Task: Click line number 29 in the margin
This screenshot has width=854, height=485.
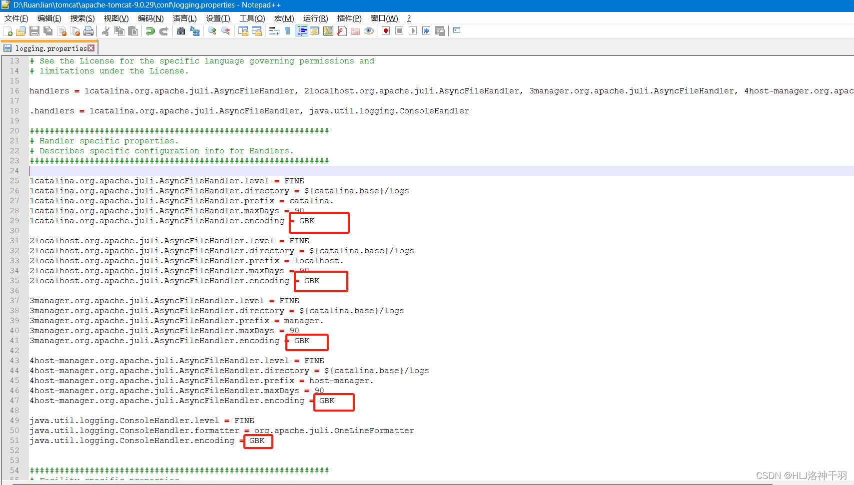Action: tap(14, 220)
